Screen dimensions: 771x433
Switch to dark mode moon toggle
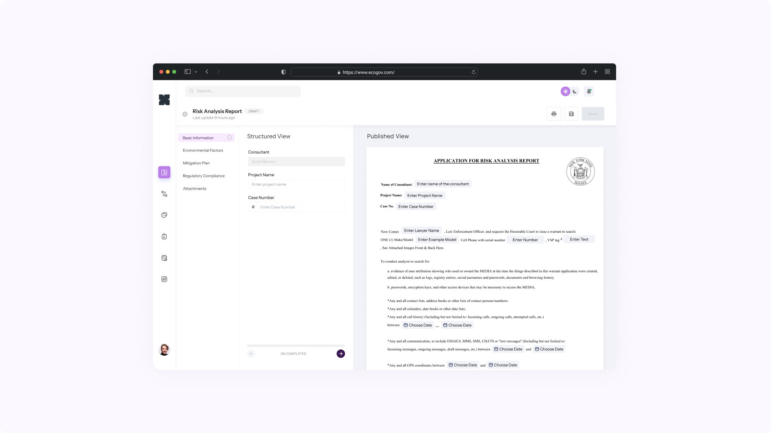(x=575, y=92)
